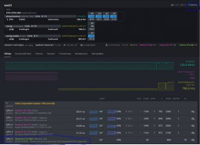Click the ethermine pool label
The image size is (200, 145).
point(53,20)
